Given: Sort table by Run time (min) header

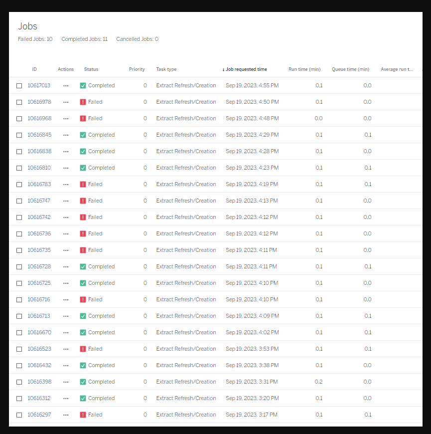Looking at the screenshot, I should pyautogui.click(x=304, y=69).
